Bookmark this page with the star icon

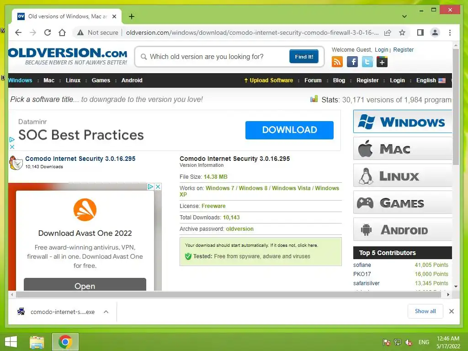point(402,32)
